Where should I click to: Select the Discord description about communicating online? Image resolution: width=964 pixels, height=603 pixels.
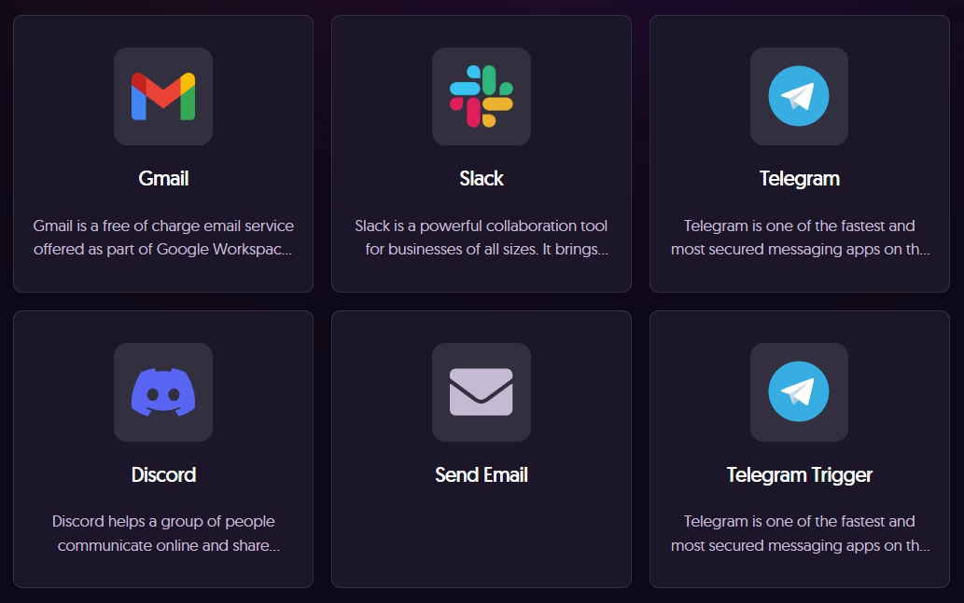163,533
